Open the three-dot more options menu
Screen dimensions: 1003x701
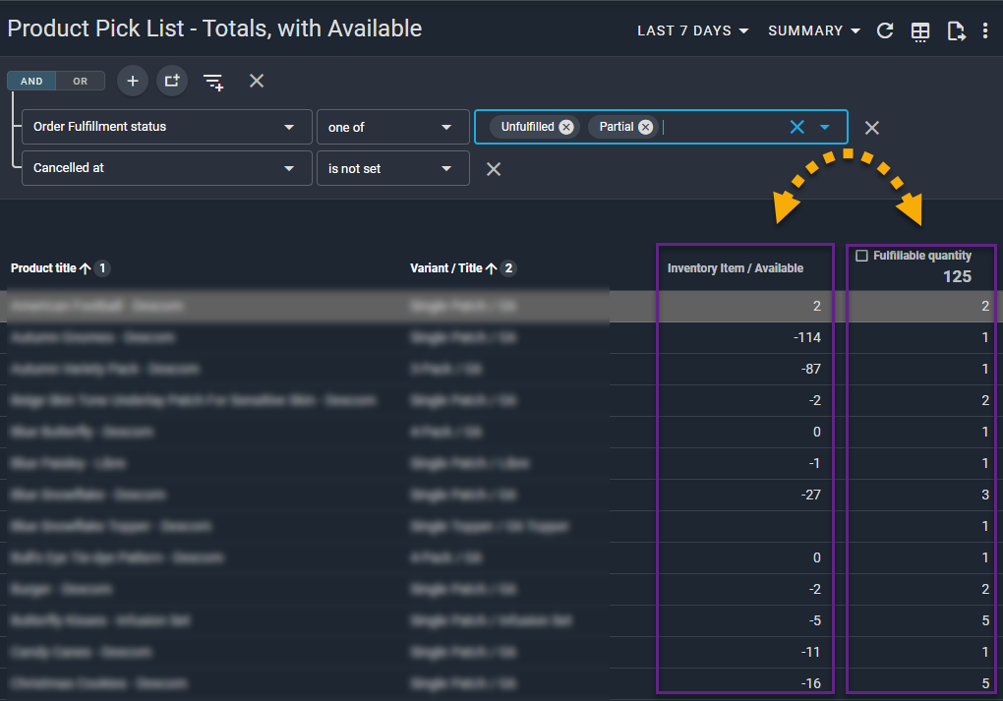tap(985, 31)
